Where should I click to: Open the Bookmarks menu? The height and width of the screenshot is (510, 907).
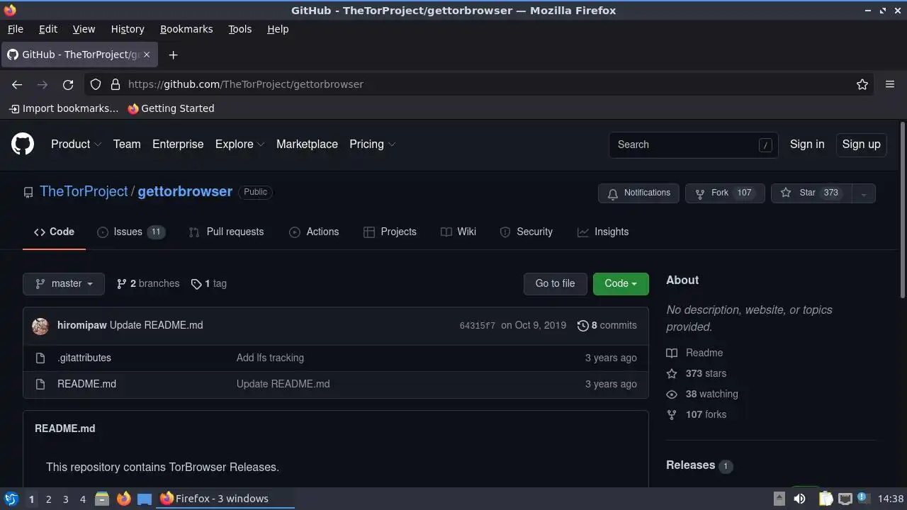186,29
